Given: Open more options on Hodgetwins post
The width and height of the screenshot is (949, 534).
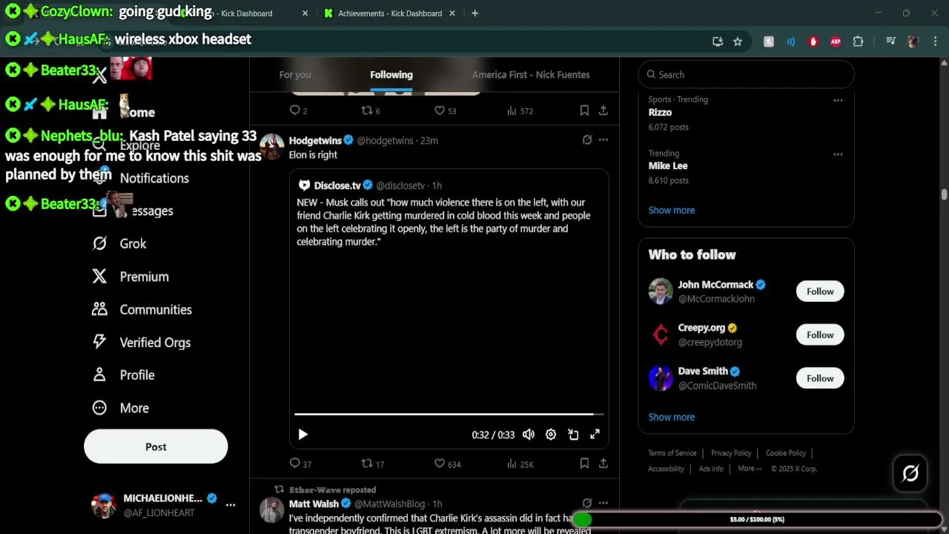Looking at the screenshot, I should (x=604, y=139).
